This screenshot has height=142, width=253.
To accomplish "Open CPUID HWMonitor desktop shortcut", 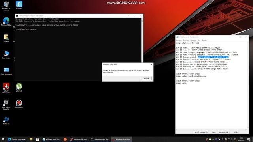I will point(6,88).
